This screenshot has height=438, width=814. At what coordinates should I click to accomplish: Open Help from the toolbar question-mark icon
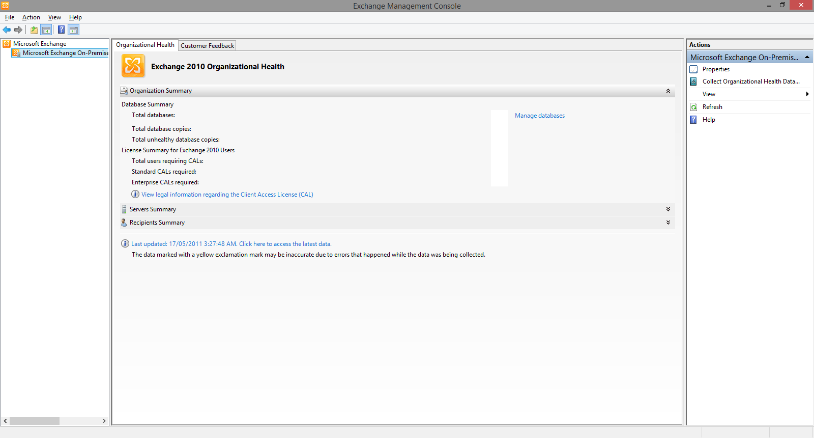pos(62,30)
